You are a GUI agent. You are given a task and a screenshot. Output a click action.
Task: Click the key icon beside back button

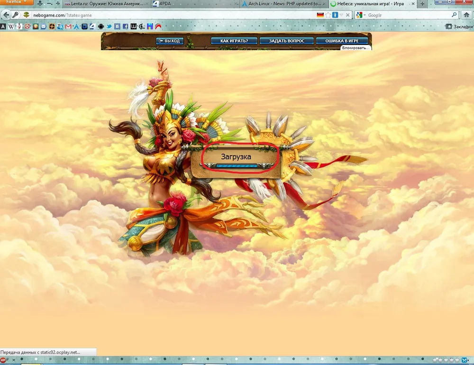pos(16,15)
